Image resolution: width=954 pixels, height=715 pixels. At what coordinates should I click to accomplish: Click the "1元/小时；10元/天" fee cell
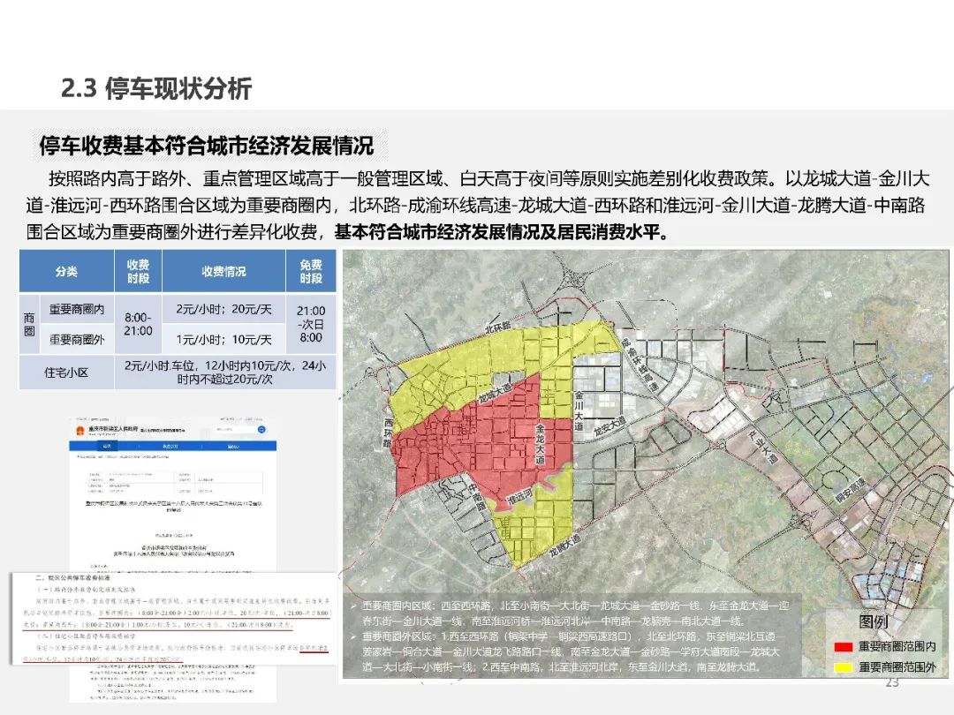223,340
